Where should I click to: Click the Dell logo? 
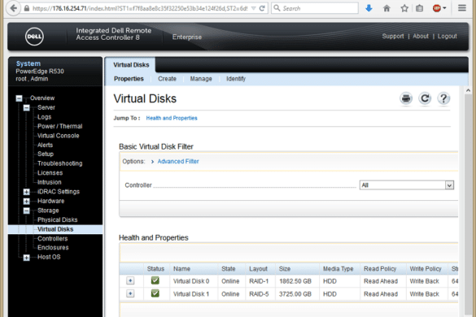click(34, 37)
